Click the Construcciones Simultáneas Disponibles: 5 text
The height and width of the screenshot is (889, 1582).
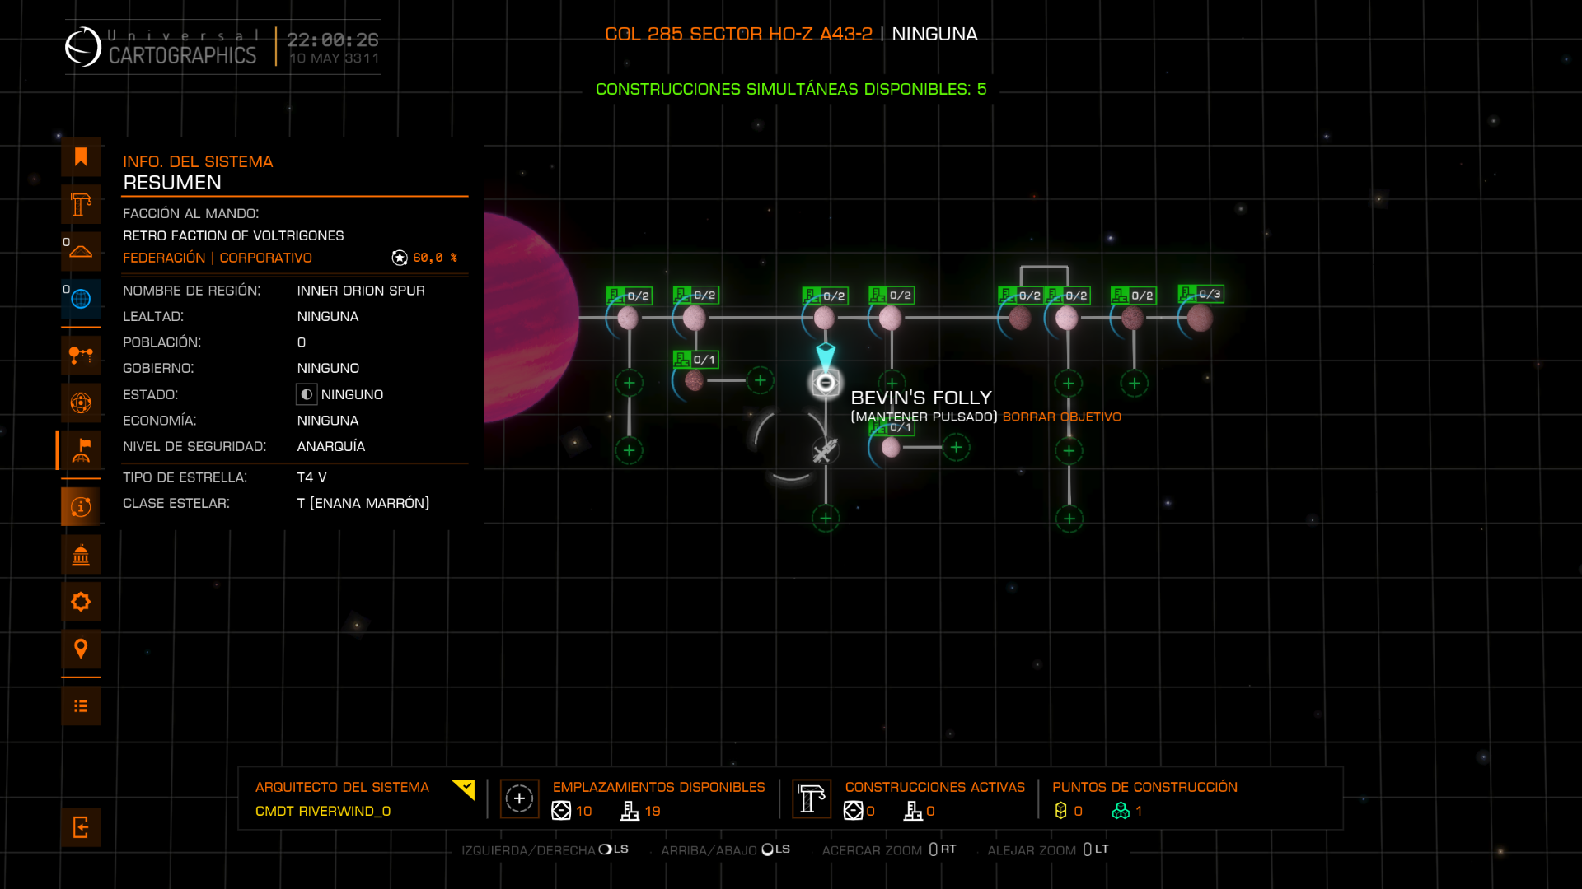(x=791, y=89)
